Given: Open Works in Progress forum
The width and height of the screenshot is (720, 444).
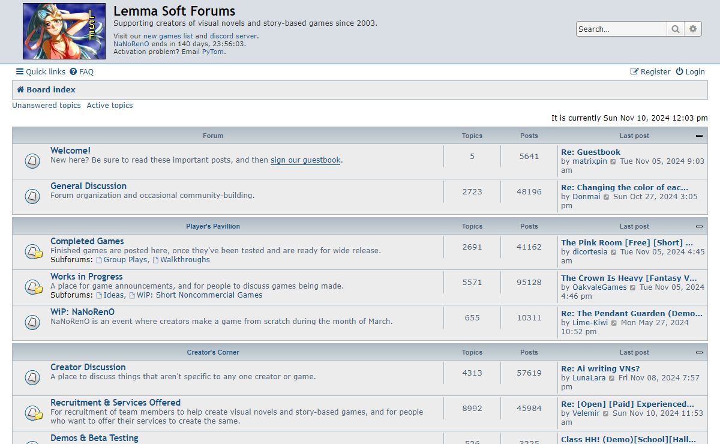Looking at the screenshot, I should click(86, 277).
